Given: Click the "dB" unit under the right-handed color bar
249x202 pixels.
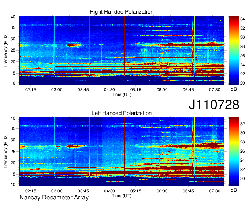Looking at the screenshot, I should point(234,89).
